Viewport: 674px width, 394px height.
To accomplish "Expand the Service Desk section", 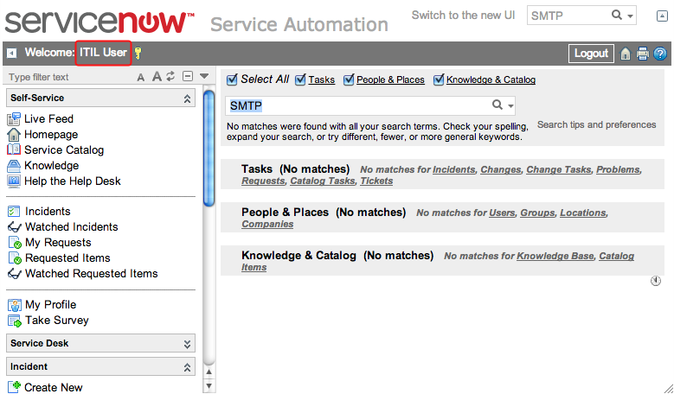I will click(x=187, y=344).
